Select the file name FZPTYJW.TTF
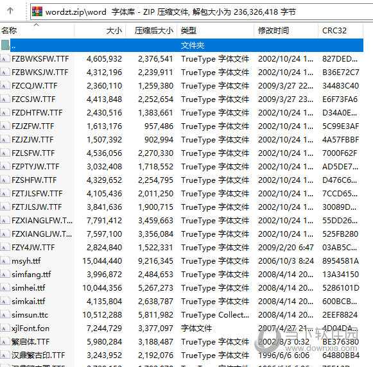373x367 pixels. click(x=35, y=167)
